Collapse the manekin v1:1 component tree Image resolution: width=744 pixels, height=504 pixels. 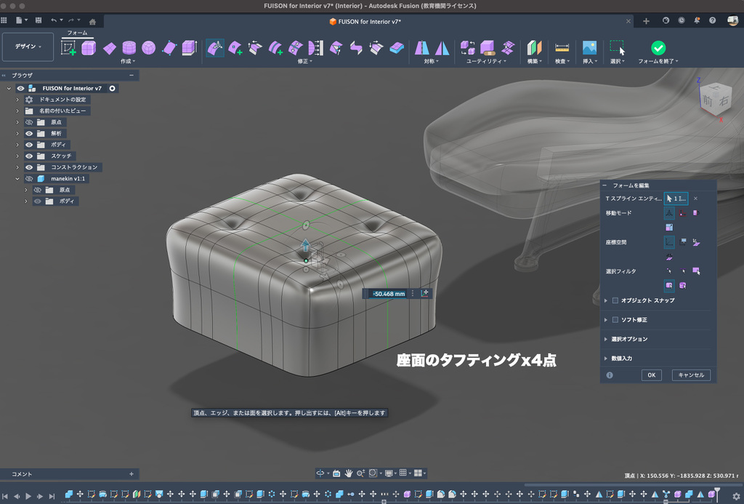17,178
